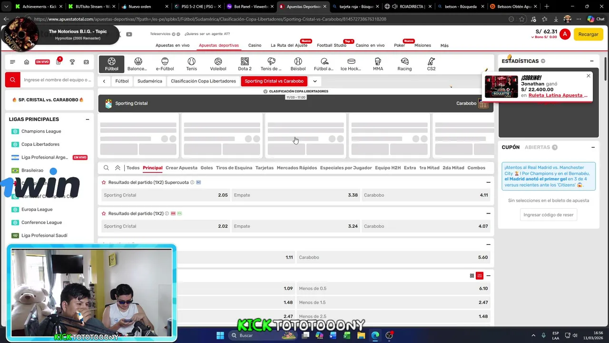
Task: Select the Racing sport icon
Action: click(404, 64)
